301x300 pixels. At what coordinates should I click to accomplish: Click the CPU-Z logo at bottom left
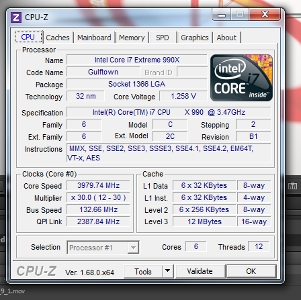click(x=36, y=271)
